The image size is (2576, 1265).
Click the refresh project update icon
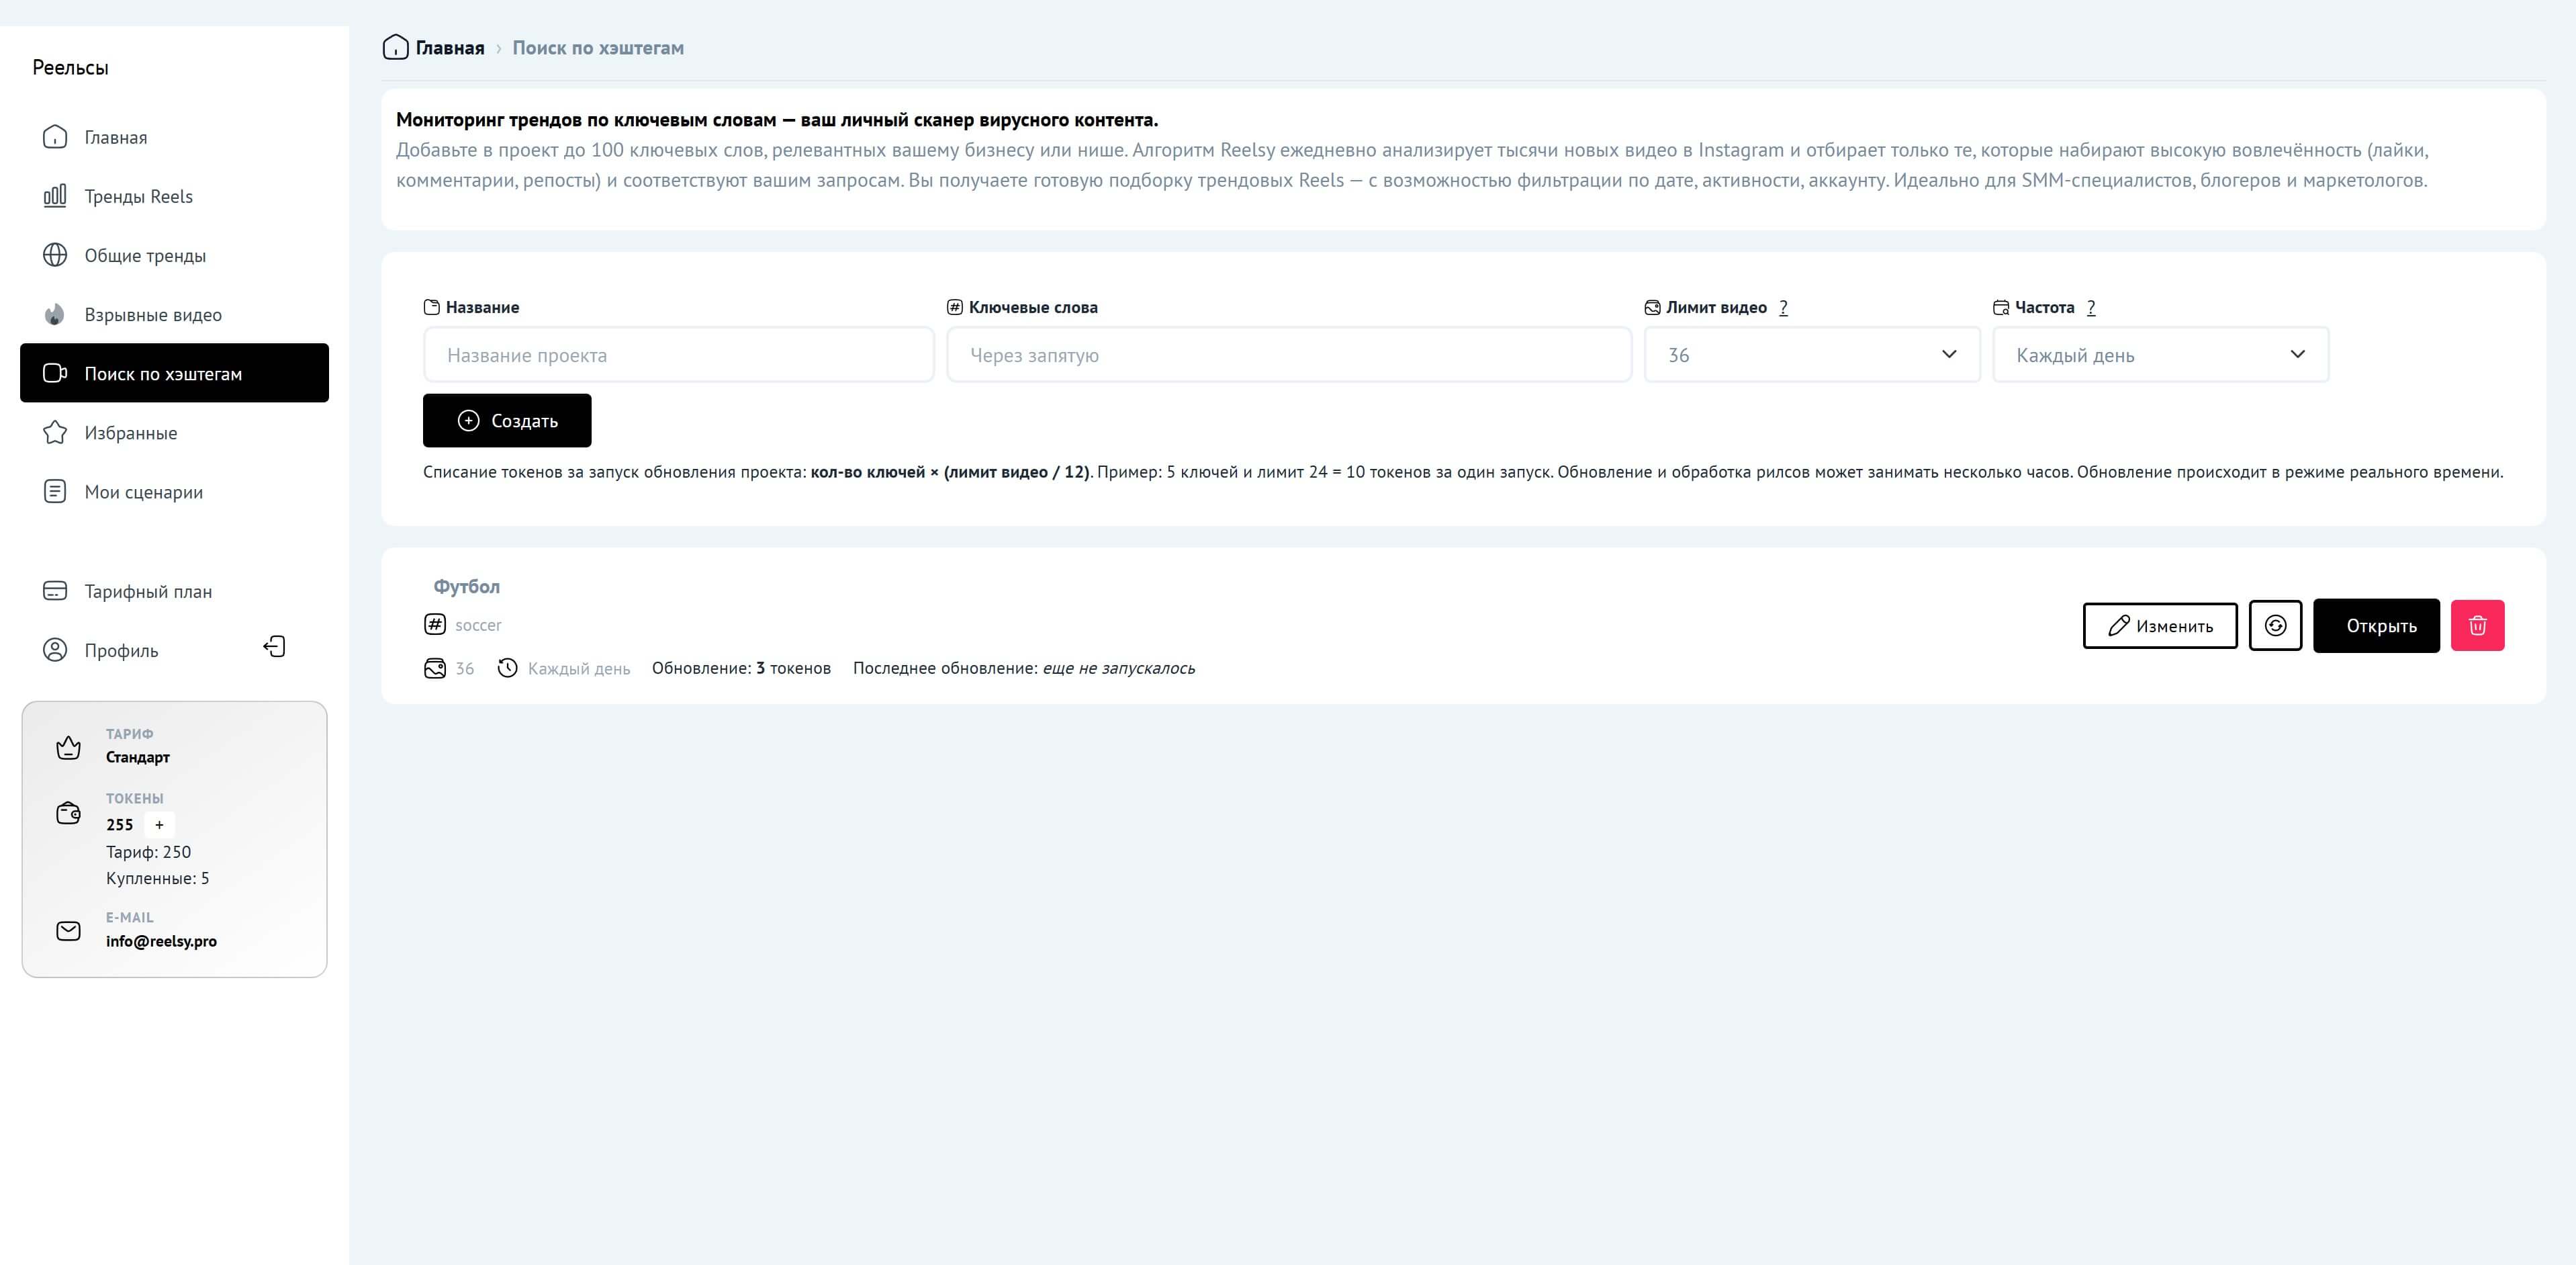tap(2275, 625)
